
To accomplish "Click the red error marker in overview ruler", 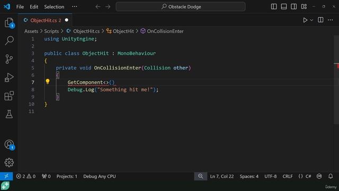I will tap(337, 66).
